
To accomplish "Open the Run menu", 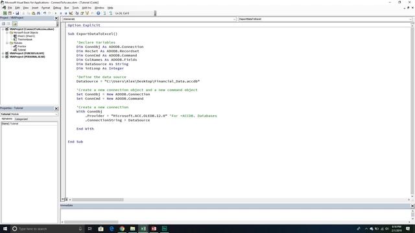I will (67, 8).
